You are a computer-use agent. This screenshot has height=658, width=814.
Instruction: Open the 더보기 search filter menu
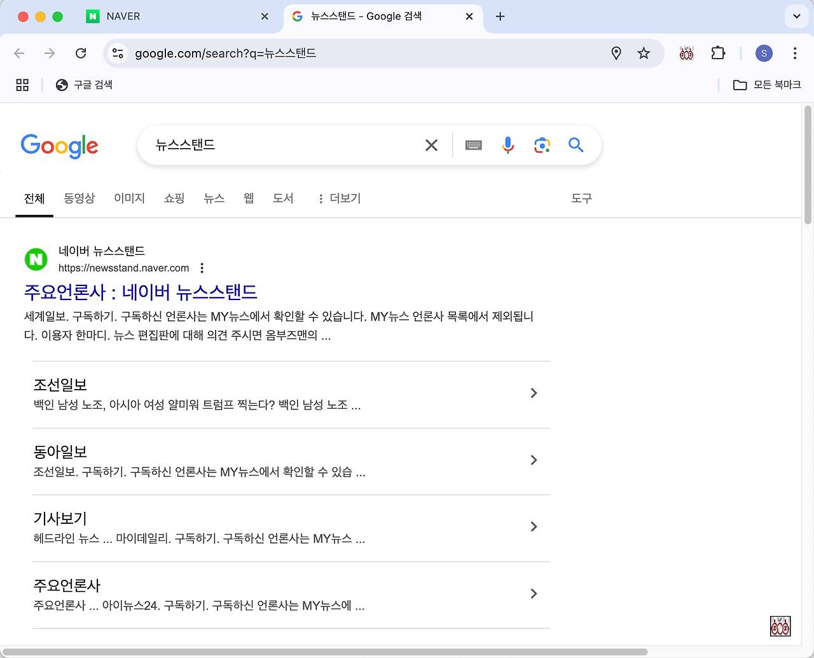pyautogui.click(x=339, y=198)
